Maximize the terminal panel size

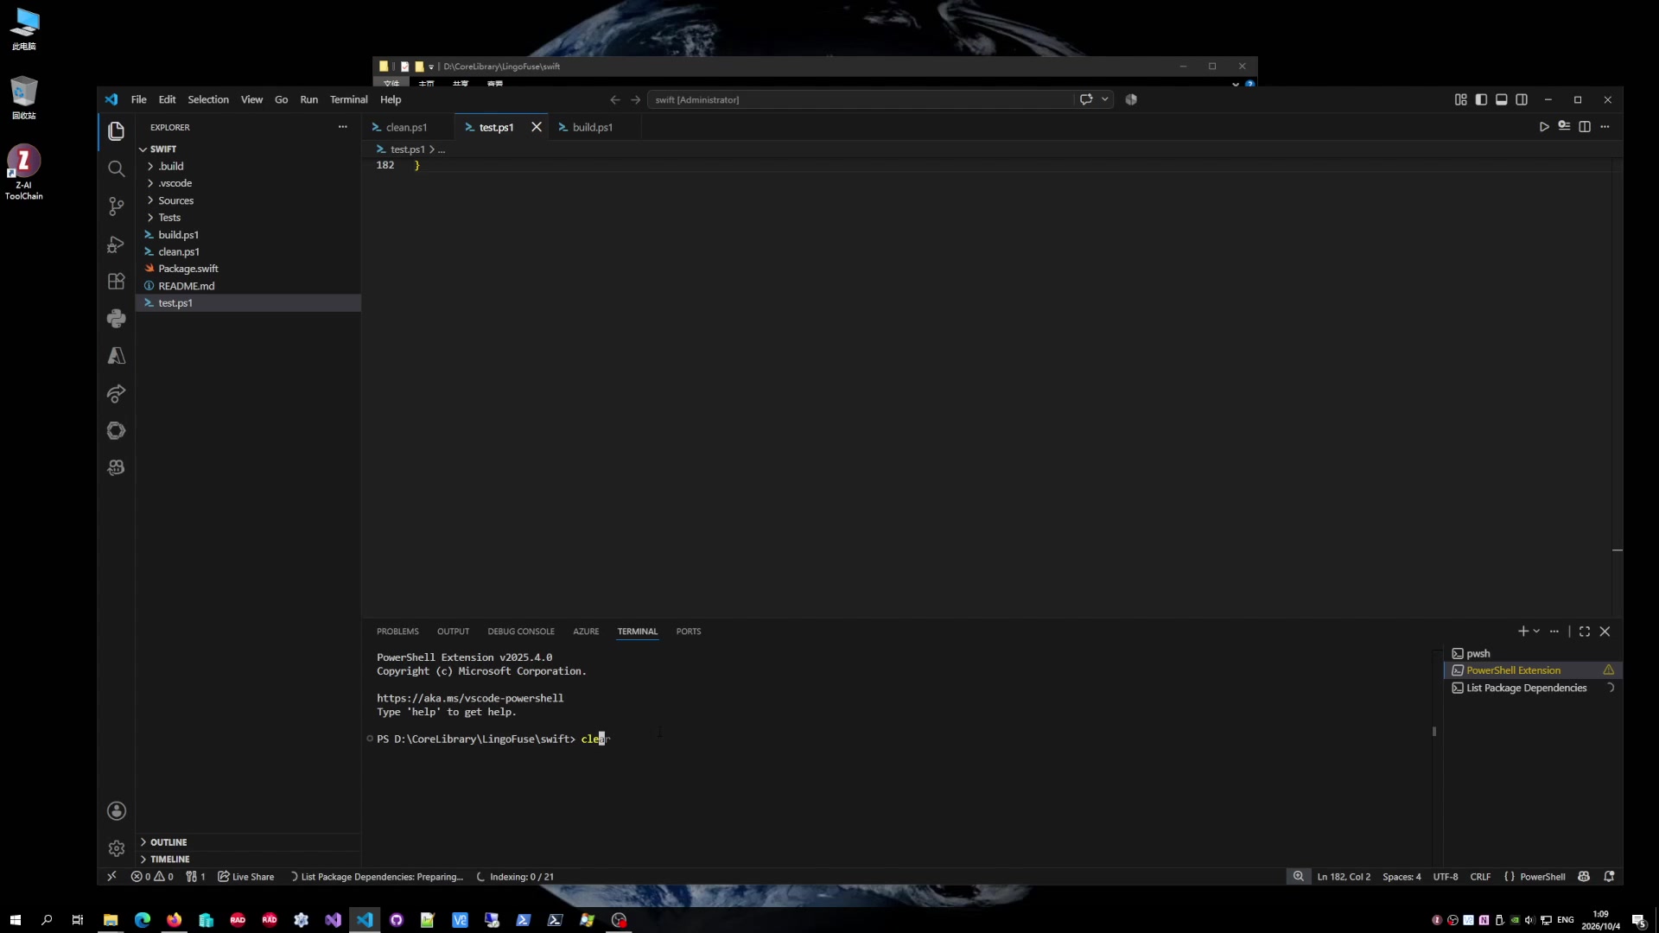(1585, 632)
